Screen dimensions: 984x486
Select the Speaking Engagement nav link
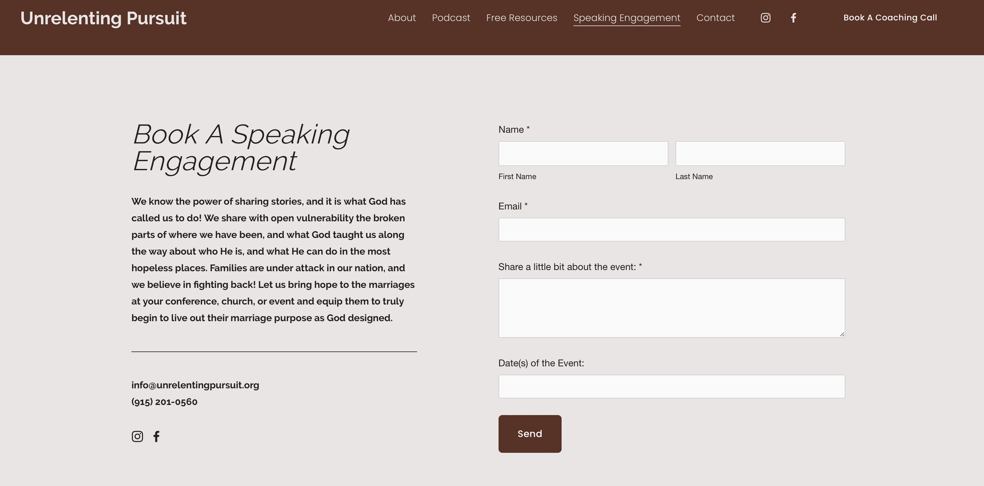627,18
